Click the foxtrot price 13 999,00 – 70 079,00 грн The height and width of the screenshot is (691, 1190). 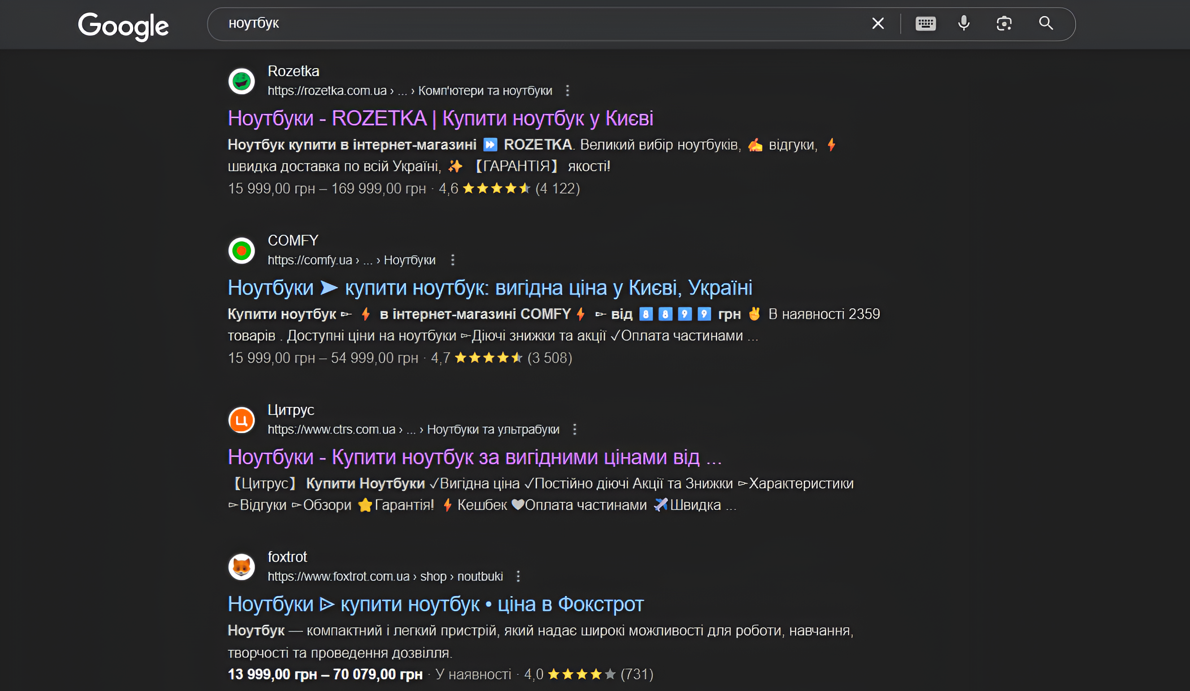point(325,674)
